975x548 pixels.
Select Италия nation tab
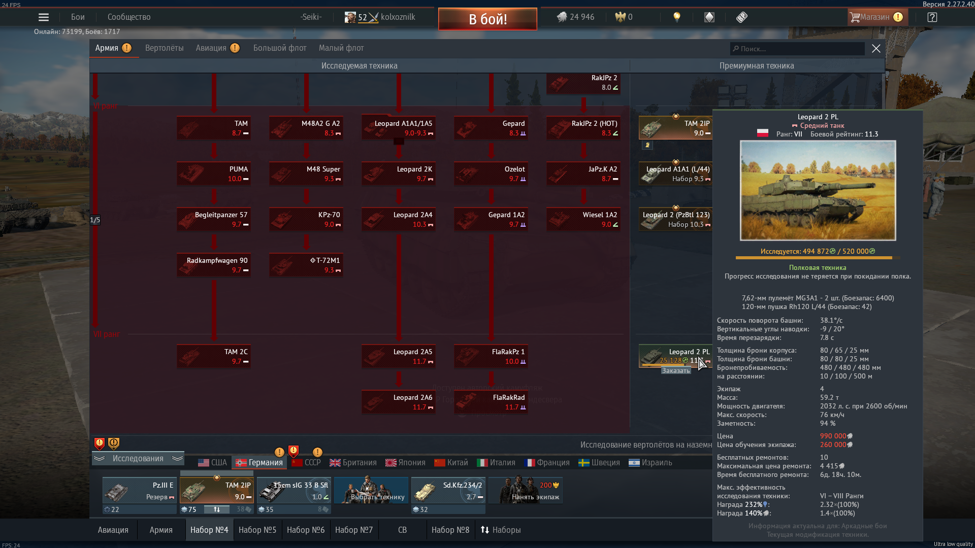496,463
